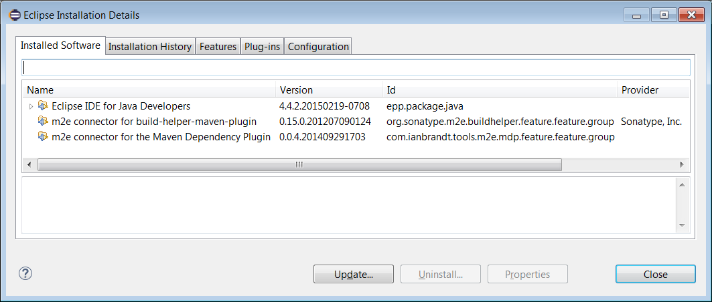Click the Eclipse IDE for Java Developers feature icon

click(44, 106)
